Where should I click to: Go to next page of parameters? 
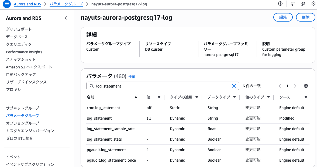coord(295,86)
